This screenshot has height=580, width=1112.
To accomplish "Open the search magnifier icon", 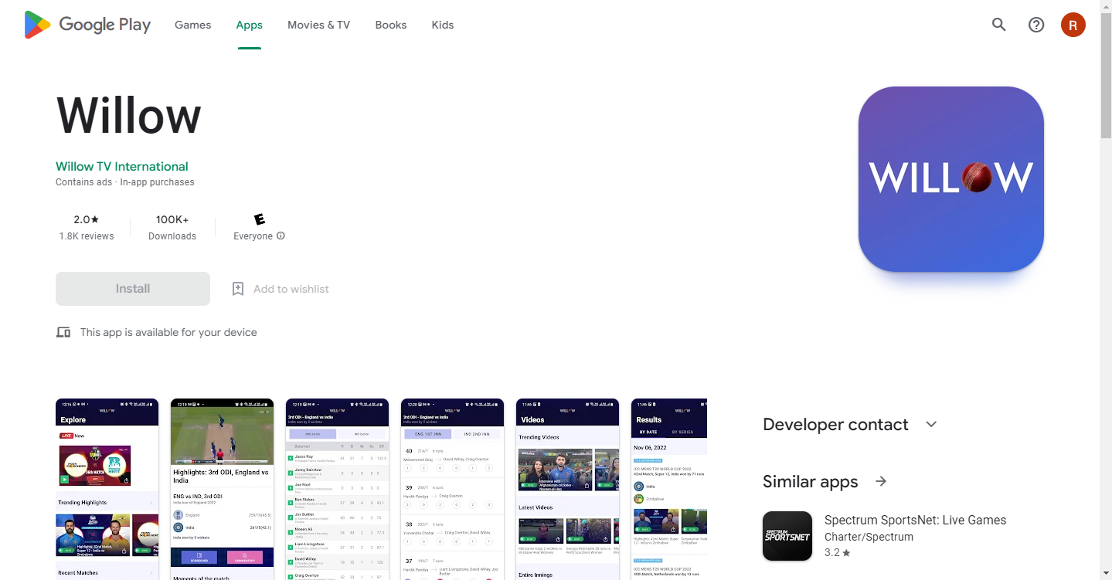I will coord(999,25).
